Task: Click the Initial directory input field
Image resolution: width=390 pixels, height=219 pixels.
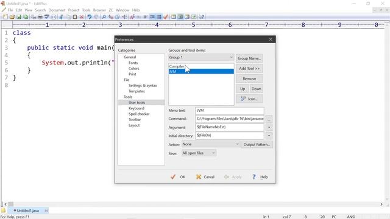Action: 230,136
